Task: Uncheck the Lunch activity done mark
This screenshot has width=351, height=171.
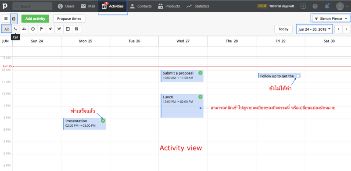Action: pos(201,97)
